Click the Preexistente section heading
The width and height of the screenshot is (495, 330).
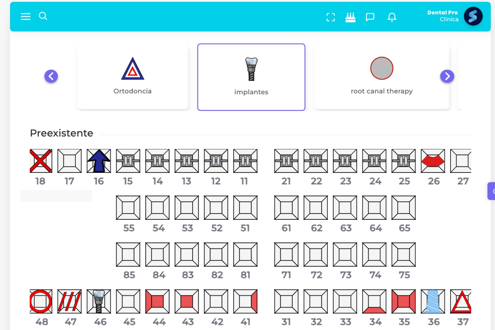(x=62, y=133)
